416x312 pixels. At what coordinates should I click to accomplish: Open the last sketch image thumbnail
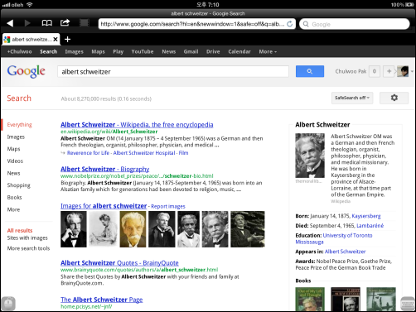click(x=102, y=229)
